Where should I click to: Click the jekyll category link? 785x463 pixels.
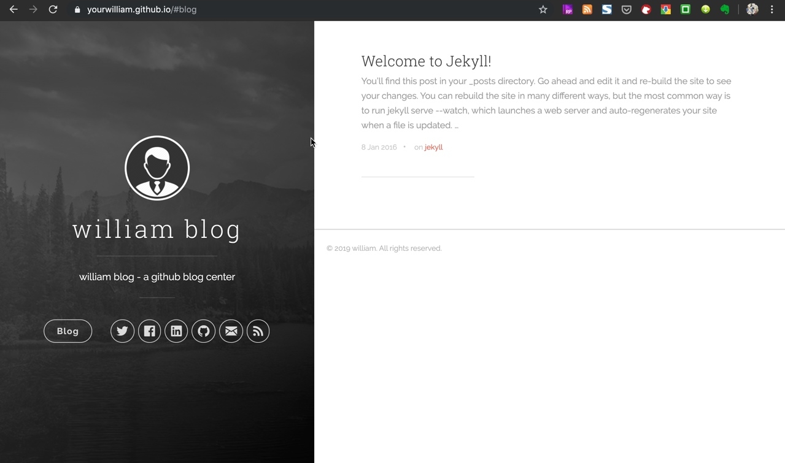click(x=433, y=147)
